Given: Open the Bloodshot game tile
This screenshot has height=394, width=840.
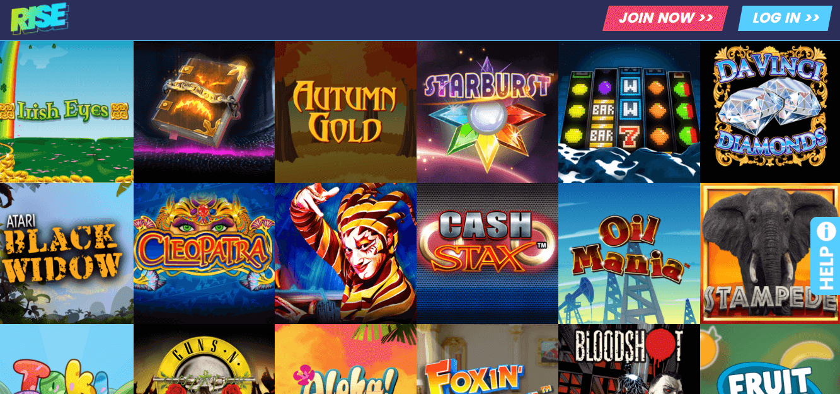Looking at the screenshot, I should click(629, 359).
